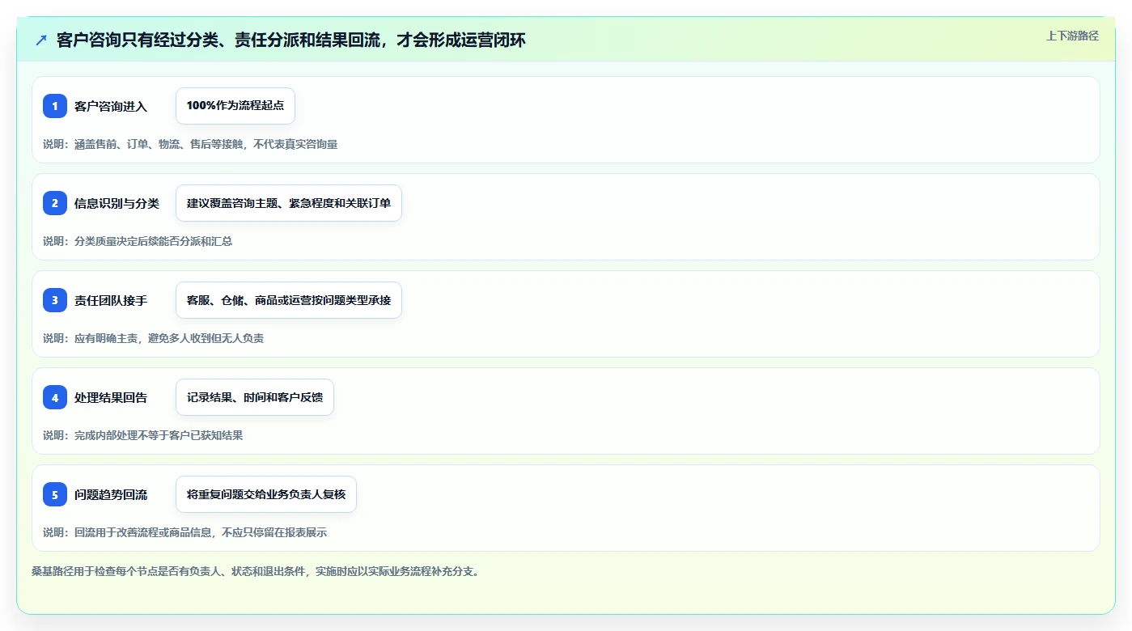Click the step 5 number badge
This screenshot has width=1132, height=631.
[55, 494]
